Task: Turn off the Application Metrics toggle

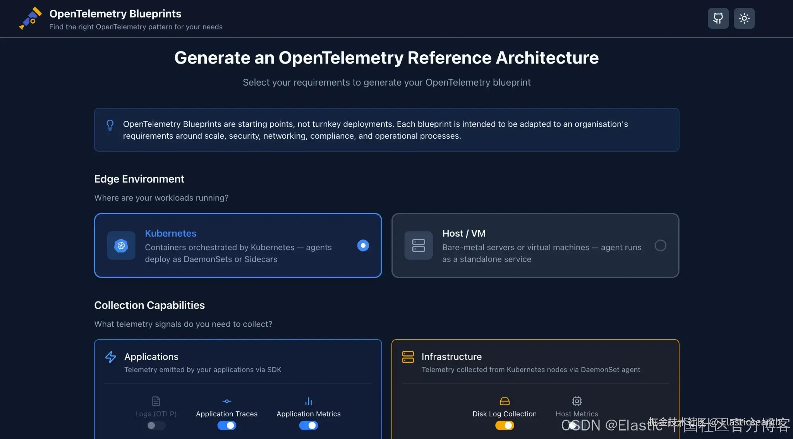Action: [308, 425]
